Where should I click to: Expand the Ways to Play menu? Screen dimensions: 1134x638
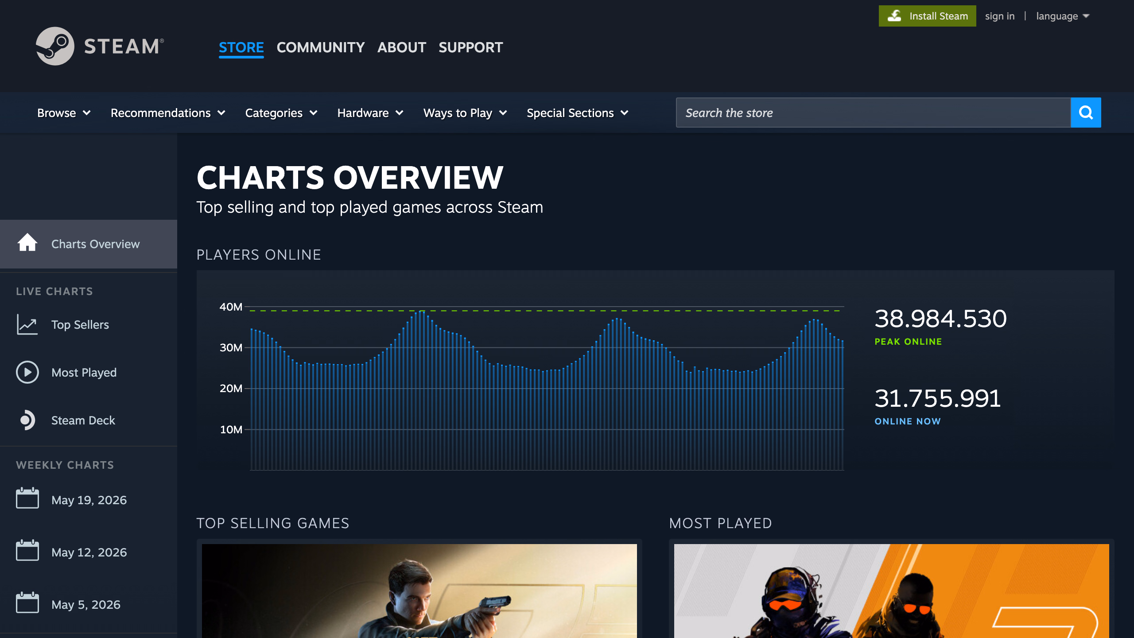465,113
